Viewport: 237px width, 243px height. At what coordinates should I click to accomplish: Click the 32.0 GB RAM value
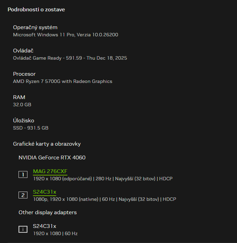pos(22,105)
